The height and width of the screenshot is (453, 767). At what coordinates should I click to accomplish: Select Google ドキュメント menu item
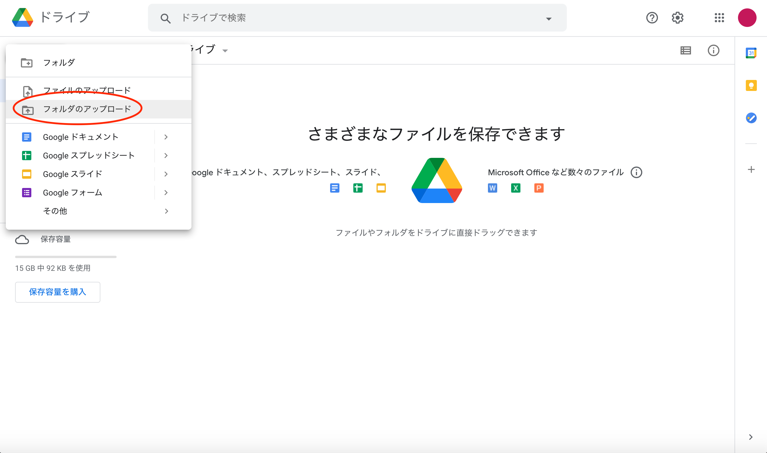pyautogui.click(x=98, y=137)
